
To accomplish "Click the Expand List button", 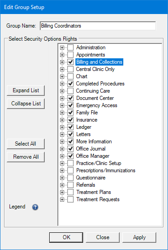I will 26,90.
